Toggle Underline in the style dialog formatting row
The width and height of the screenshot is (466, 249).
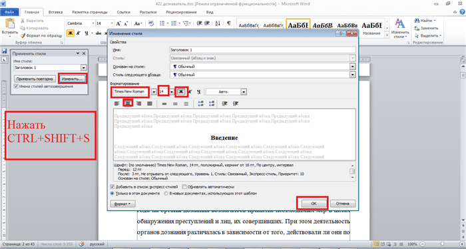click(199, 92)
